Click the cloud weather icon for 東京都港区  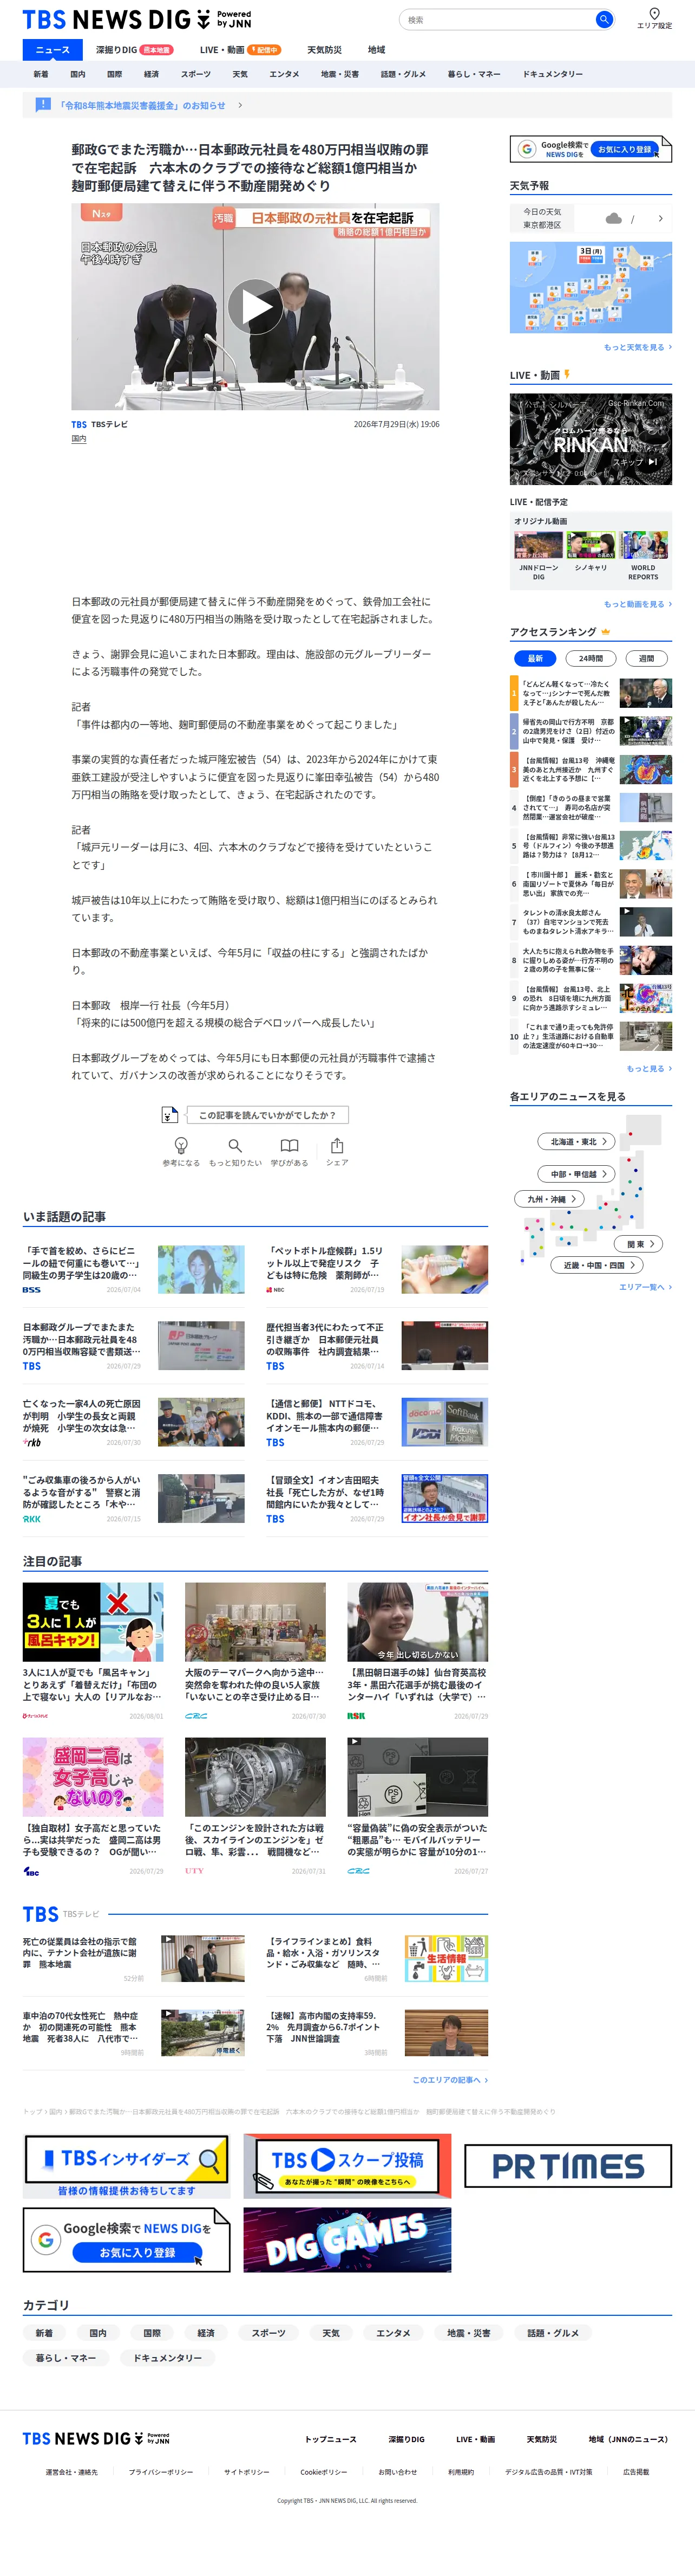pyautogui.click(x=613, y=218)
